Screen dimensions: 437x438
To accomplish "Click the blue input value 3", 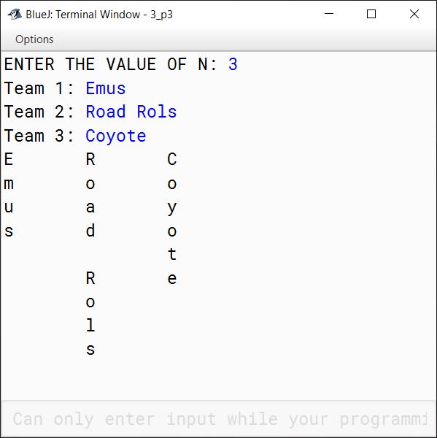I will tap(233, 64).
